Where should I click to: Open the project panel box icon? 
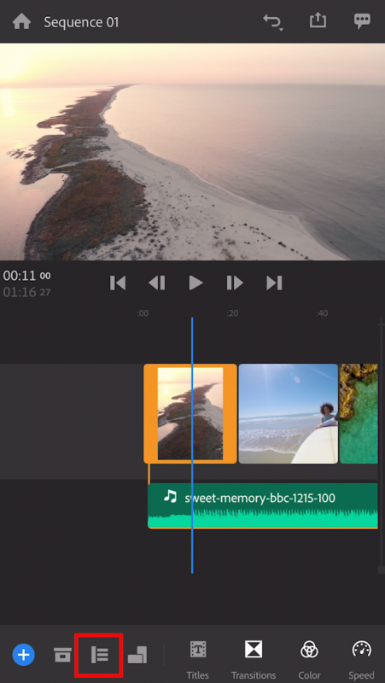[62, 655]
